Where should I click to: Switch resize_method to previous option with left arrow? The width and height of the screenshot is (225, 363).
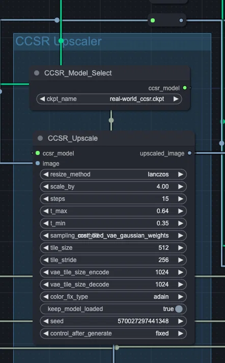(46, 174)
